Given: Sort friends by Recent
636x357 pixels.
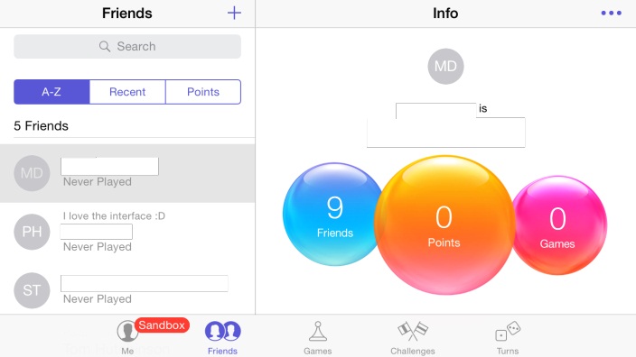Looking at the screenshot, I should 127,92.
